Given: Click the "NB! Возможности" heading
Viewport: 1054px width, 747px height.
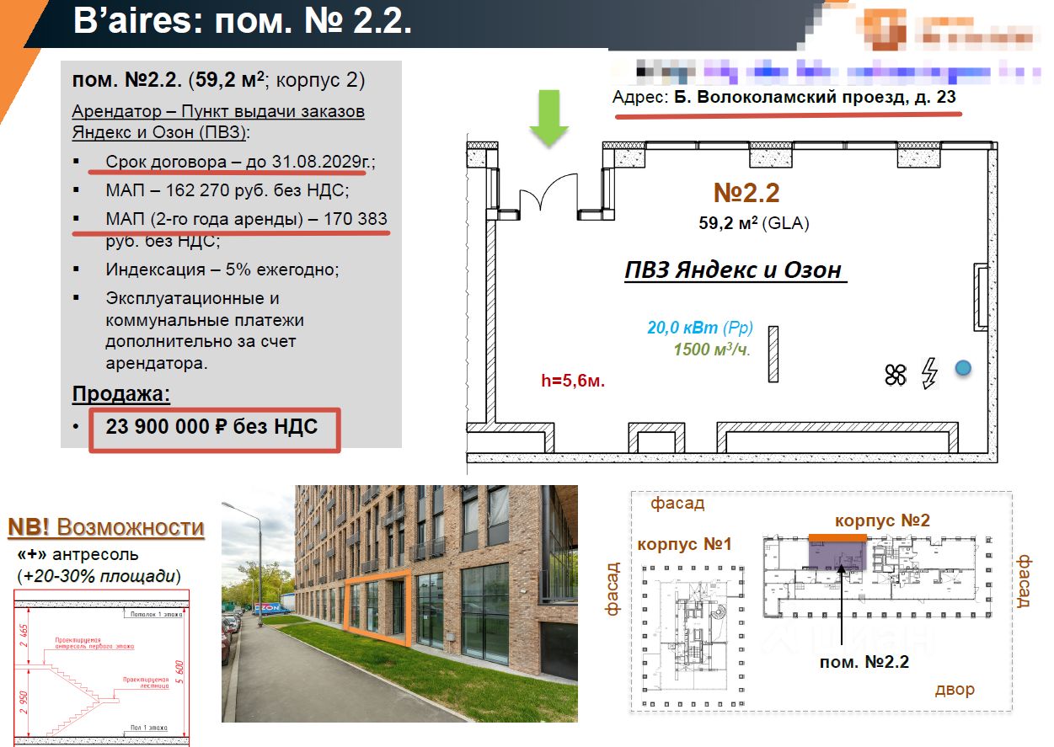Looking at the screenshot, I should tap(106, 527).
